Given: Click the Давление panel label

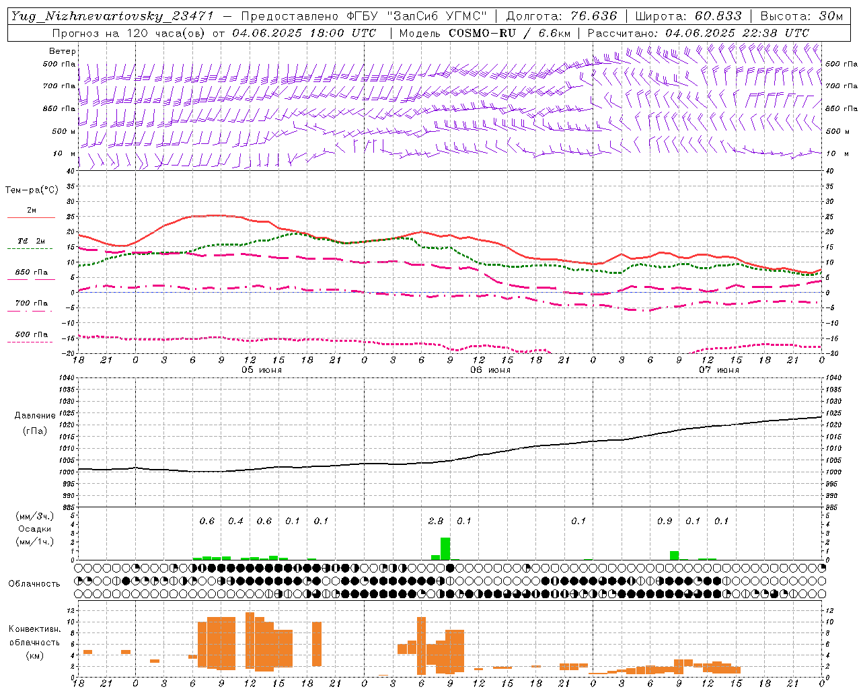Looking at the screenshot, I should click(35, 415).
